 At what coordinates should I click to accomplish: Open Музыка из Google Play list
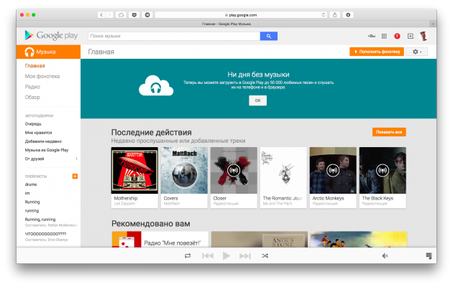pyautogui.click(x=47, y=150)
